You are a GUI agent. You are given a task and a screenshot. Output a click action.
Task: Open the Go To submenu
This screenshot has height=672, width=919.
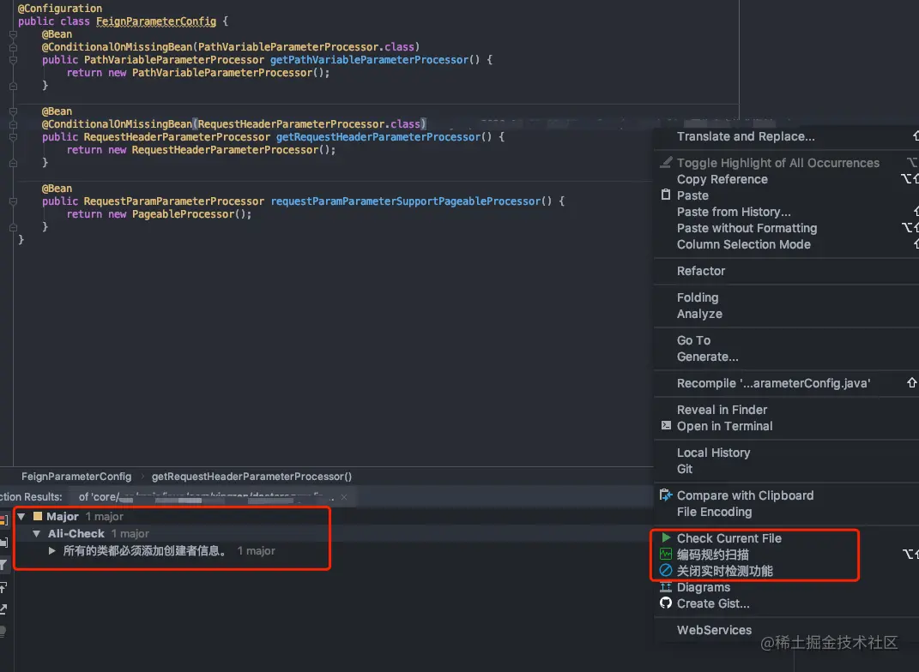(693, 340)
